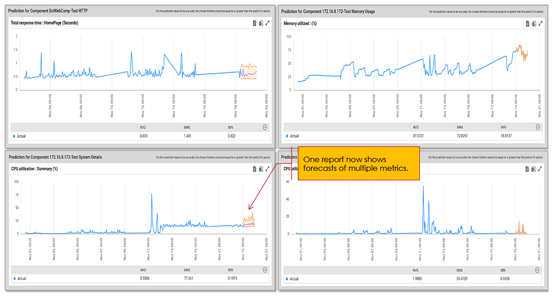553x298 pixels.
Task: Enlarge the Memory utilized chart to full view
Action: (541, 23)
